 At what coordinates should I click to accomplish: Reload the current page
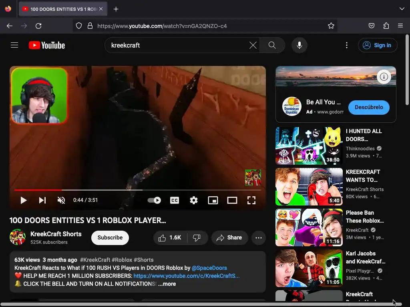38,26
